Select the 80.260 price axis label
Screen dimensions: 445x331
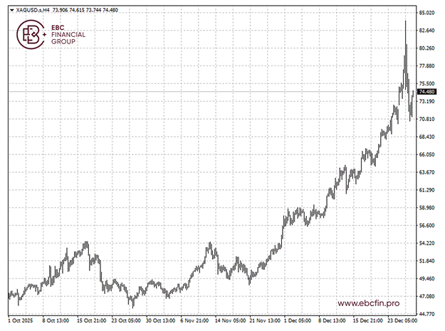(426, 48)
